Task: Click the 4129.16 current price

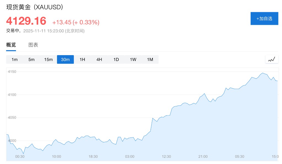Action: 26,21
